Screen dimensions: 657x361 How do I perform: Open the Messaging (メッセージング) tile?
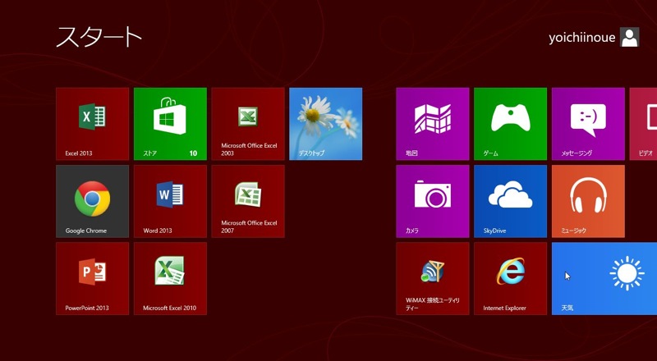click(x=588, y=124)
